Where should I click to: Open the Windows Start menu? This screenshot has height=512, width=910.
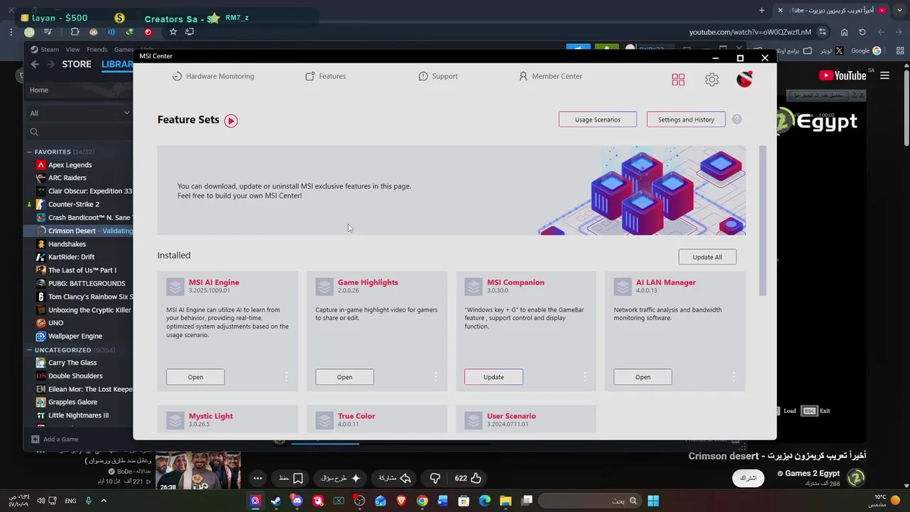(653, 501)
